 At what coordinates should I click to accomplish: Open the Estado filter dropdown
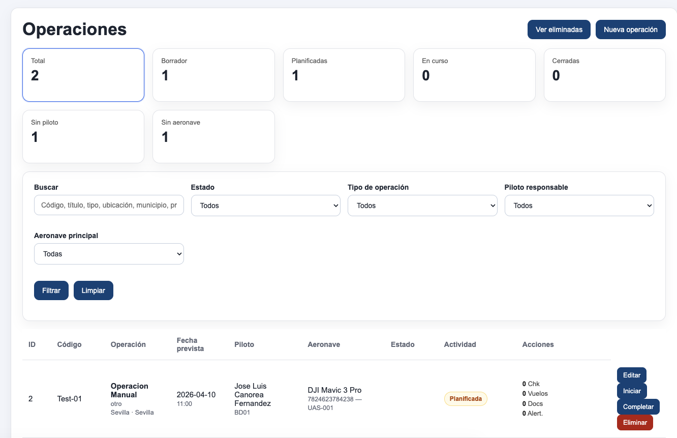coord(265,206)
